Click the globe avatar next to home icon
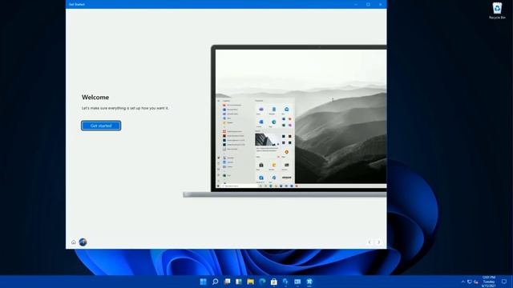The image size is (513, 288). pyautogui.click(x=83, y=242)
